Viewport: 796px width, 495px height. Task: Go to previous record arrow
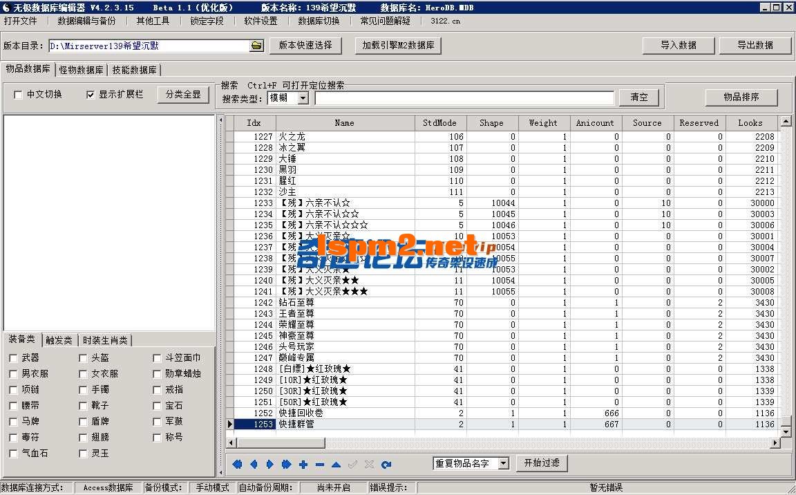click(254, 465)
